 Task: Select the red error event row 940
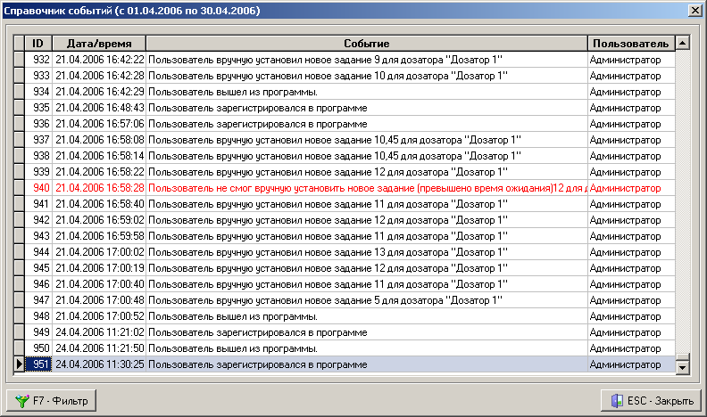(x=366, y=188)
